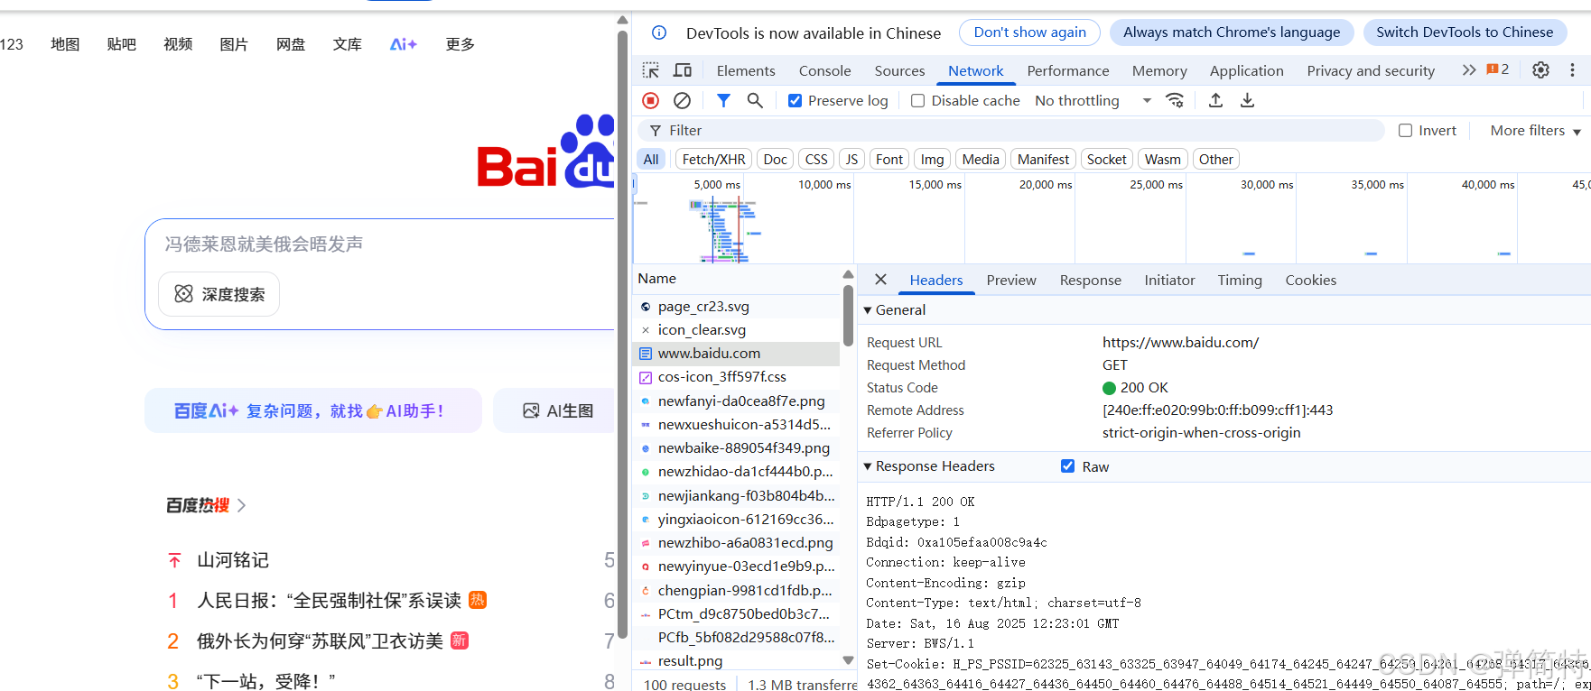Stop recording network log
The image size is (1591, 691).
(x=650, y=101)
